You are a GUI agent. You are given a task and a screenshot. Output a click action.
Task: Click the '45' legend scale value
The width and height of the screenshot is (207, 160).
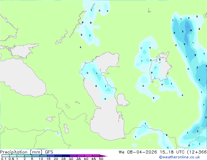coord(93,159)
